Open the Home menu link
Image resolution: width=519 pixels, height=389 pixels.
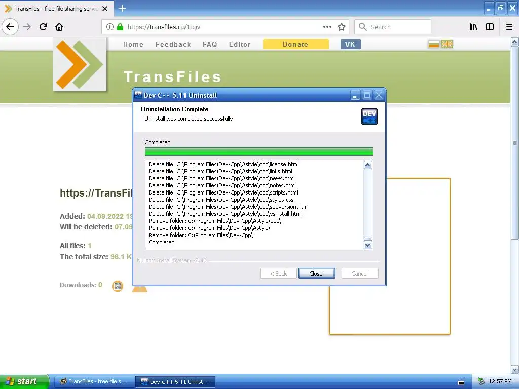coord(133,44)
